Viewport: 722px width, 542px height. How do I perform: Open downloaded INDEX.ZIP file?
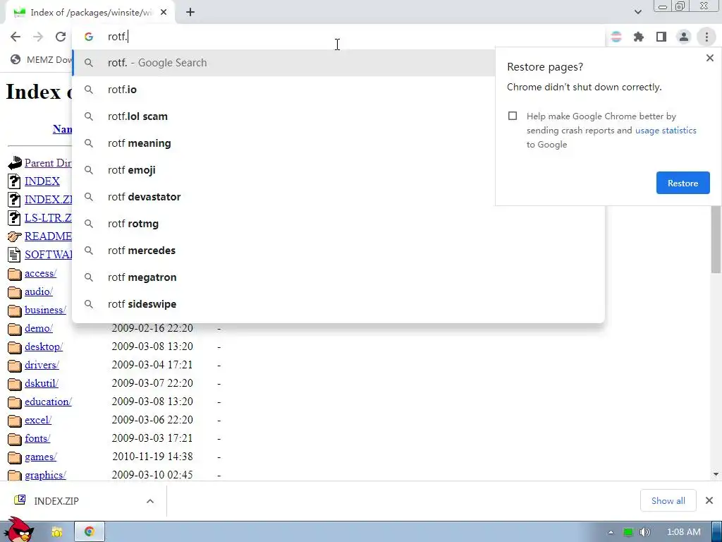click(x=55, y=501)
